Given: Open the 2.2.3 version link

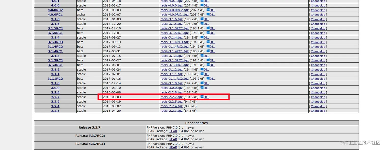Looking at the screenshot, I should pos(55,111).
